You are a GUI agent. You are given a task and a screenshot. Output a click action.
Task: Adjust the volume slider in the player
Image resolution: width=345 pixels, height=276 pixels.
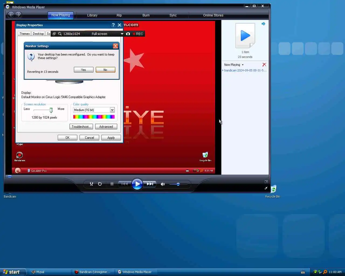178,184
